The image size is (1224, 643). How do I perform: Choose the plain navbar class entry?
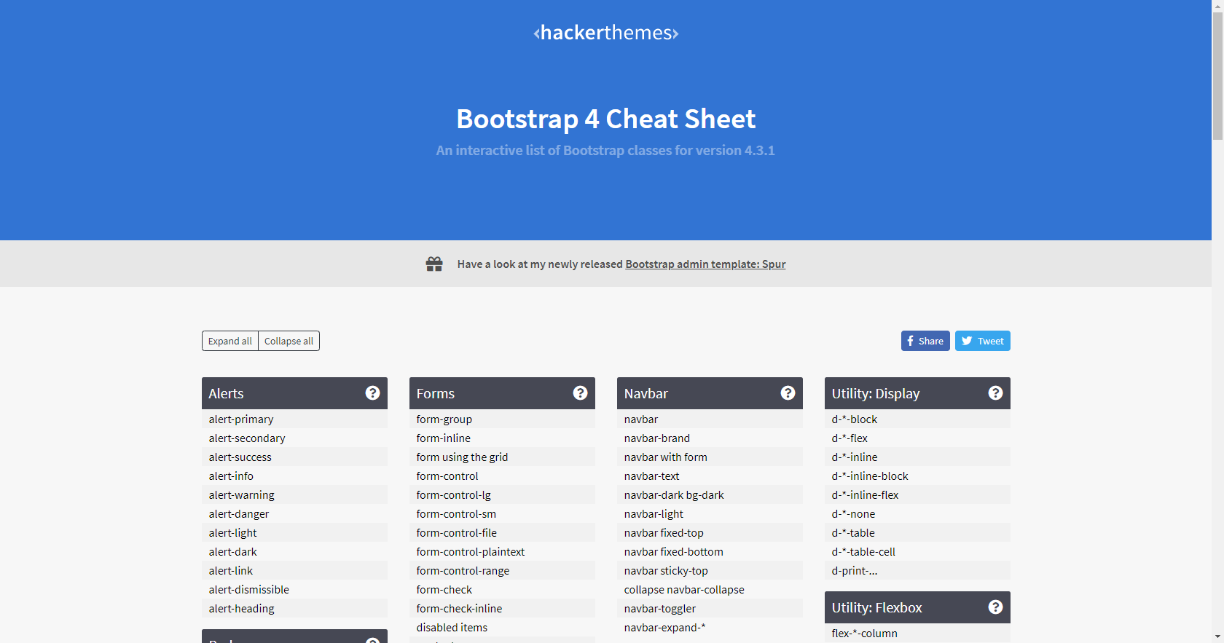tap(710, 419)
